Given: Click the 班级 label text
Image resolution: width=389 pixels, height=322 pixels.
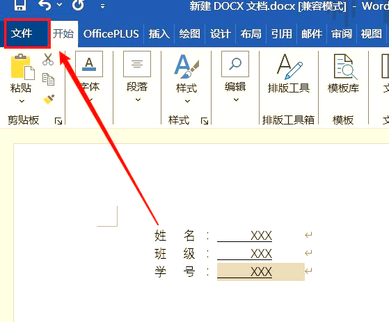Looking at the screenshot, I should (x=175, y=254).
